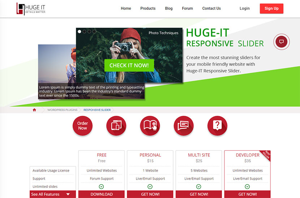Open the Home menu item
Image resolution: width=300 pixels, height=198 pixels.
pyautogui.click(x=126, y=8)
